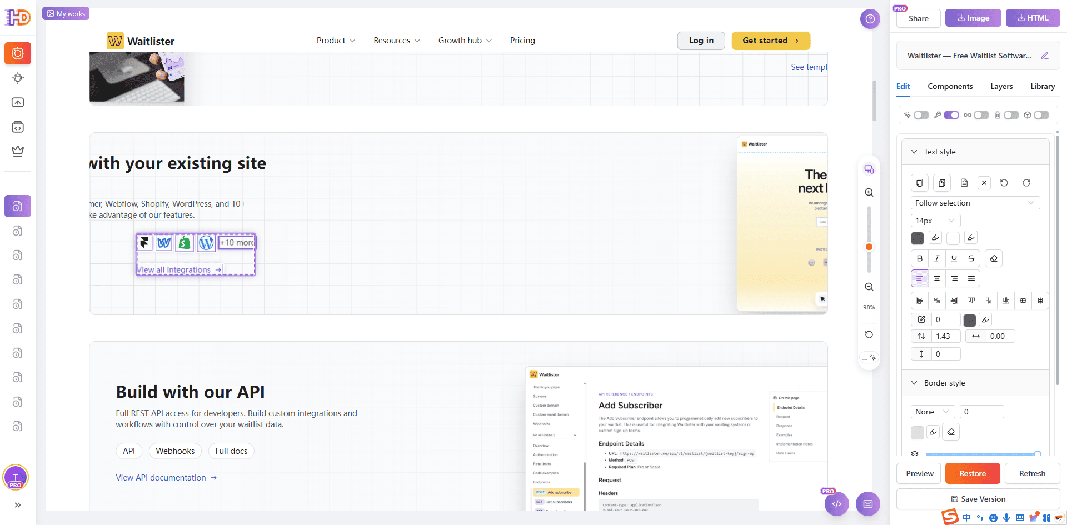Image resolution: width=1067 pixels, height=525 pixels.
Task: Justify the text alignment
Action: [971, 278]
